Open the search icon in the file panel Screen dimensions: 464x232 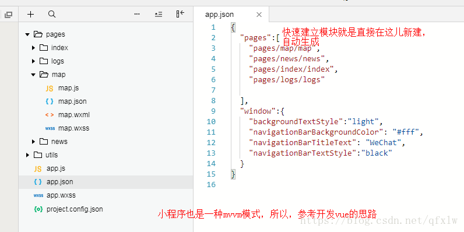pos(52,14)
